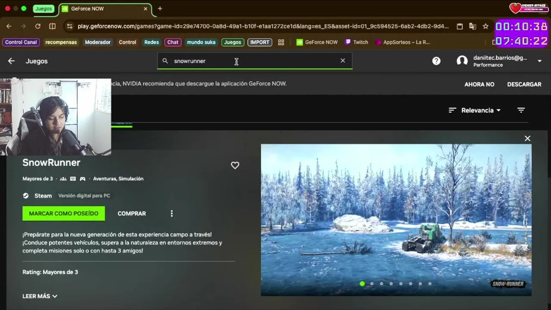Viewport: 551px width, 310px height.
Task: Expand description with LEER MÁS
Action: 40,296
